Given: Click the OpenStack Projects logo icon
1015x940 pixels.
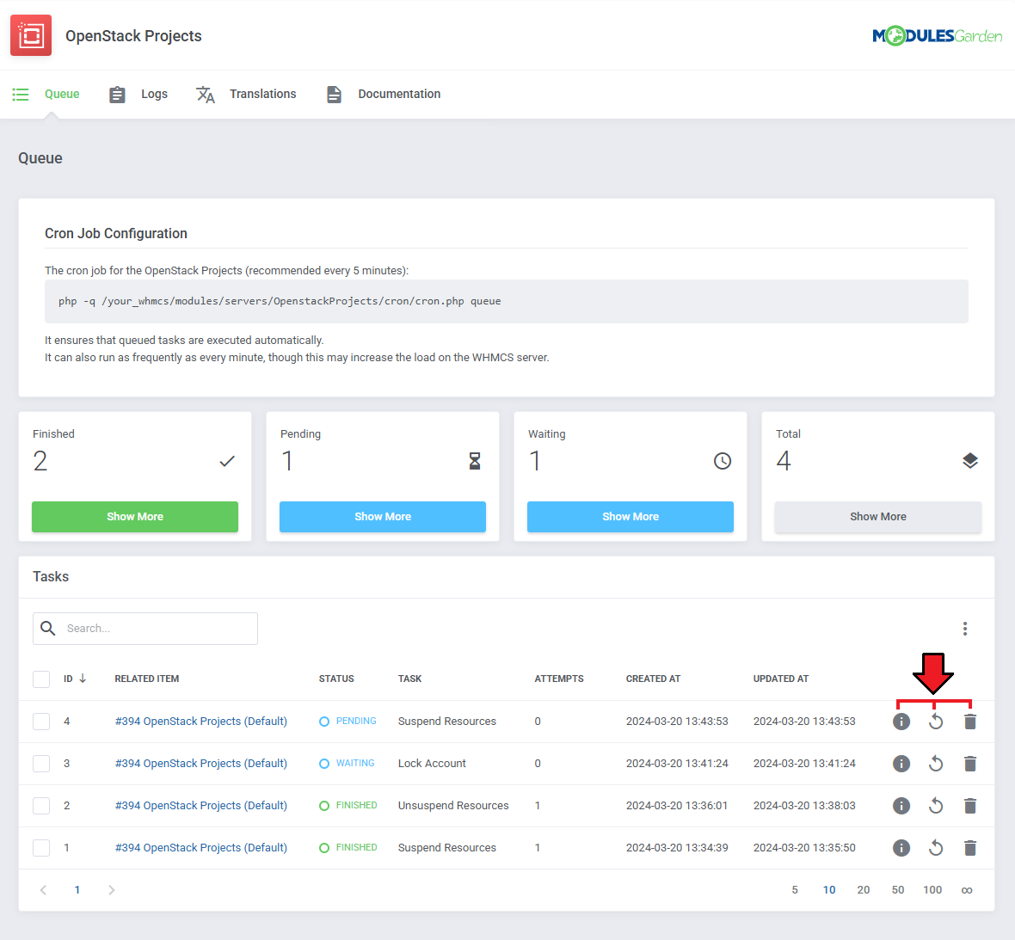Looking at the screenshot, I should pyautogui.click(x=31, y=35).
